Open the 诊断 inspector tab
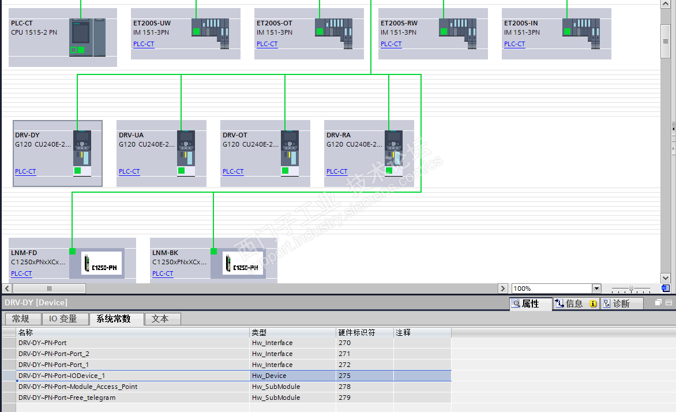This screenshot has height=412, width=676. (622, 304)
